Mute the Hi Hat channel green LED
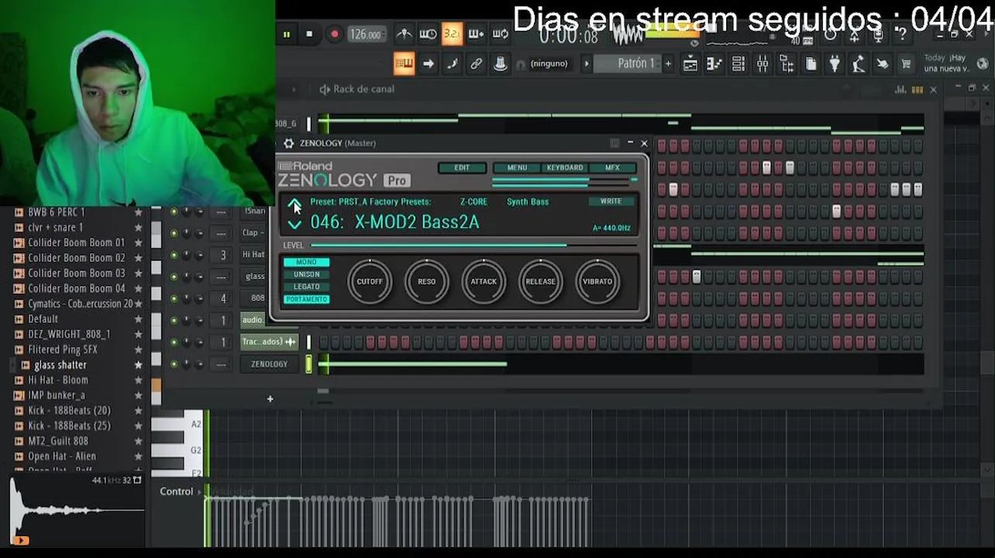Screen dimensions: 995x558 (174, 255)
